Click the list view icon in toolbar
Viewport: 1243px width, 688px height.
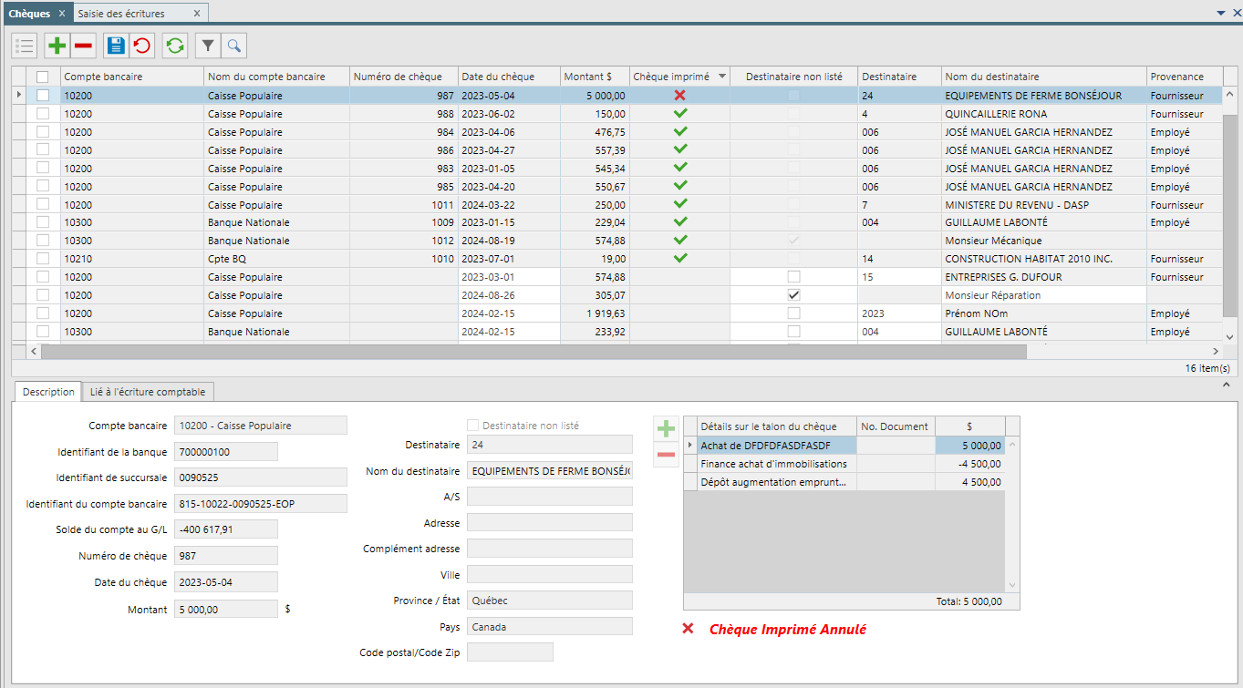(x=25, y=46)
